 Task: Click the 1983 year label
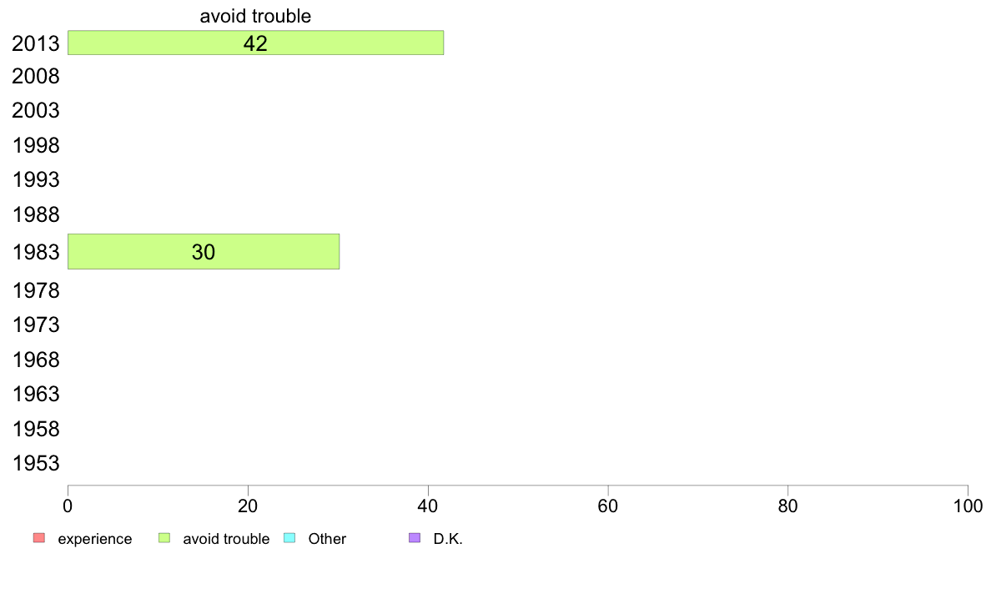(35, 252)
